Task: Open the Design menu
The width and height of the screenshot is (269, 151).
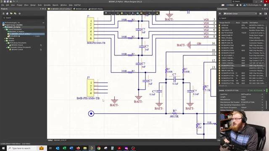Action: (x=33, y=5)
